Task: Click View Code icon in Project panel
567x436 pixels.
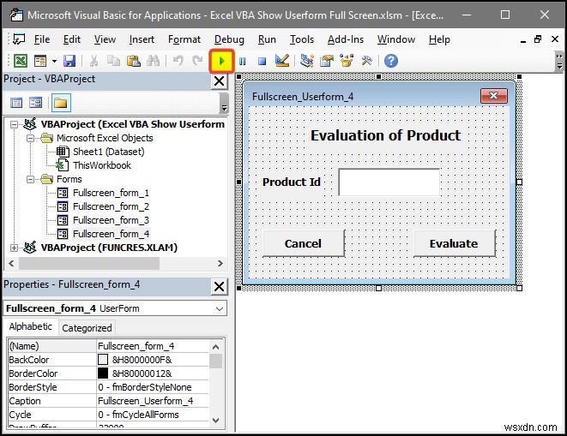Action: coord(16,104)
